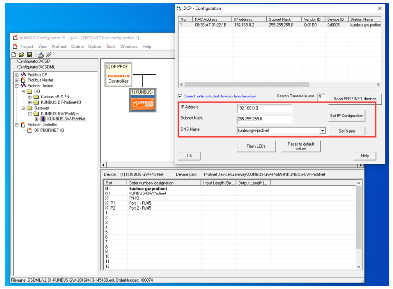Close the DCP Configuration dialog
Viewport: 393px width, 289px height.
click(380, 8)
